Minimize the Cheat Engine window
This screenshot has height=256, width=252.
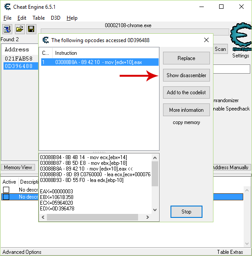[202, 7]
